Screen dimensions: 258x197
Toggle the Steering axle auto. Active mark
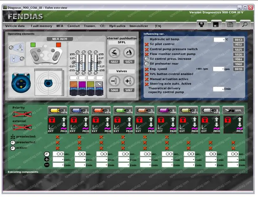[x=147, y=84]
